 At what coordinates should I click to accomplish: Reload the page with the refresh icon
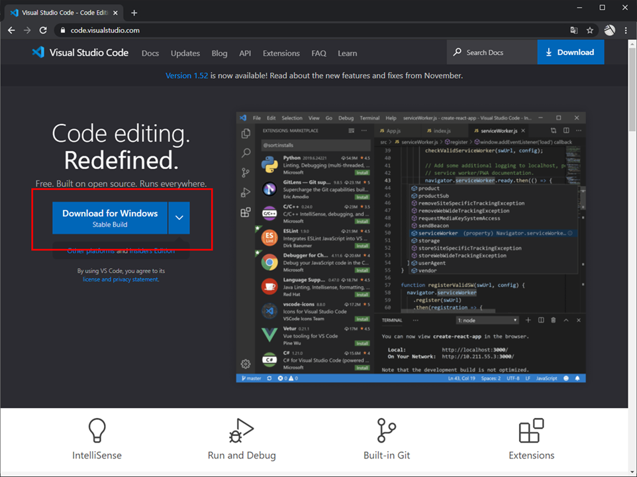(x=43, y=30)
